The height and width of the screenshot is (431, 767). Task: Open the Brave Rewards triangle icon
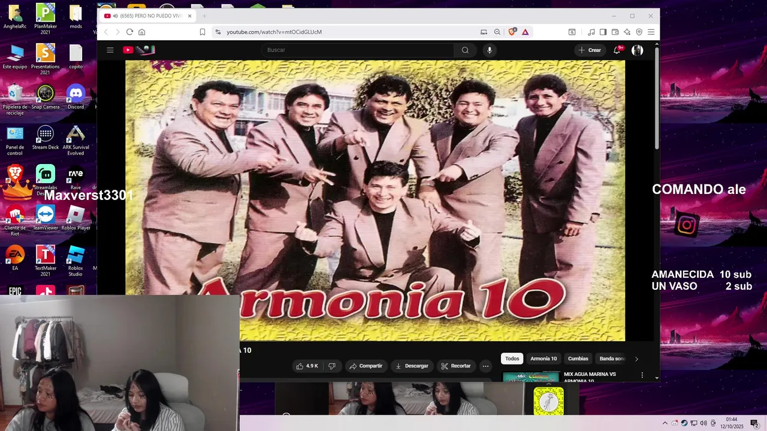coord(526,32)
